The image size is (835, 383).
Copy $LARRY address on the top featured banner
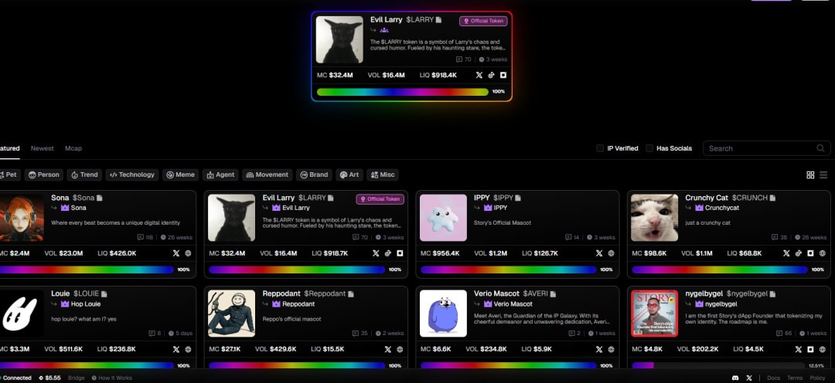[x=439, y=19]
